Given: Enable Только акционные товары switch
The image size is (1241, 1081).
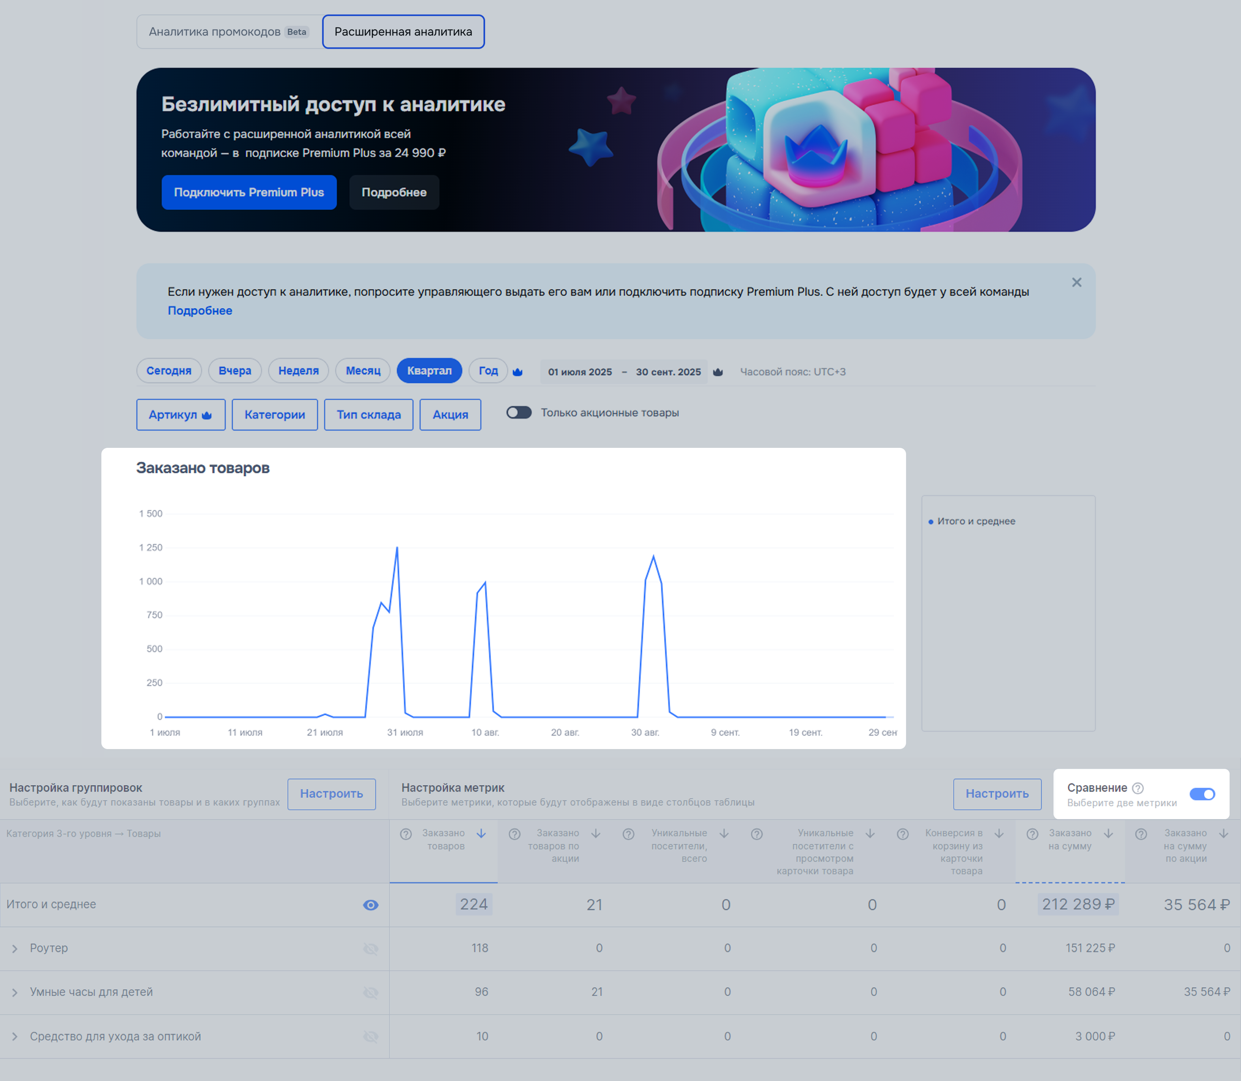Looking at the screenshot, I should [518, 413].
